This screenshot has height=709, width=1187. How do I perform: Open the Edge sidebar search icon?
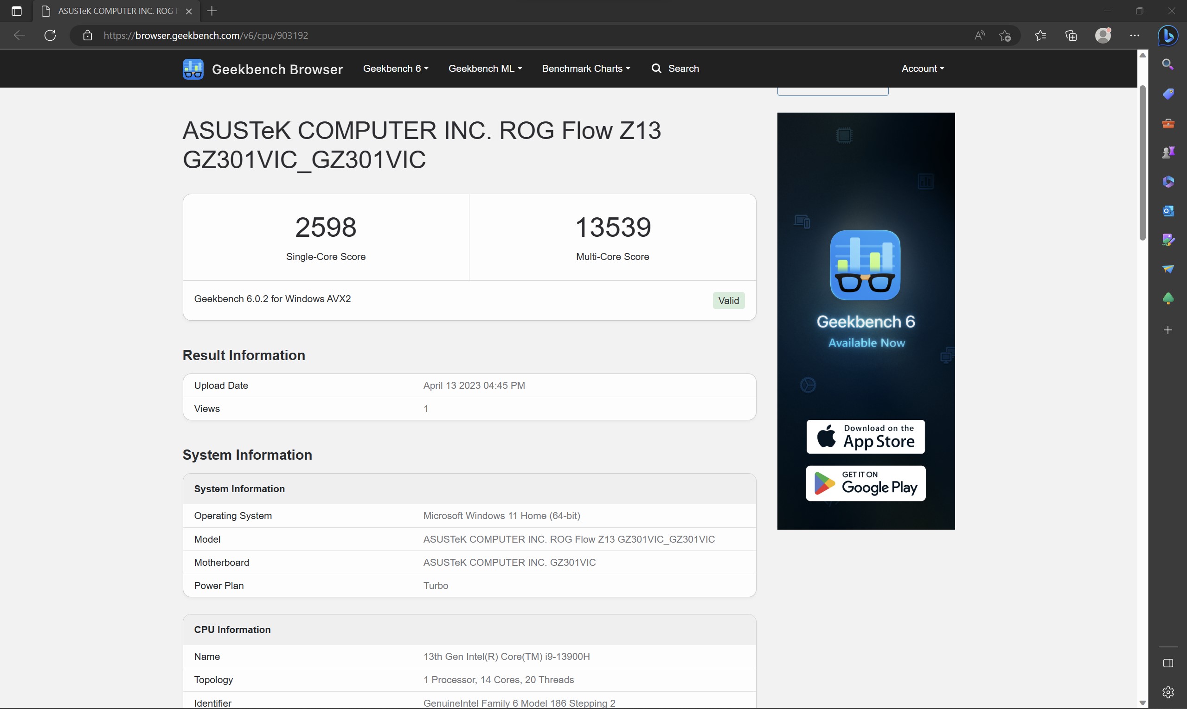[x=1168, y=64]
